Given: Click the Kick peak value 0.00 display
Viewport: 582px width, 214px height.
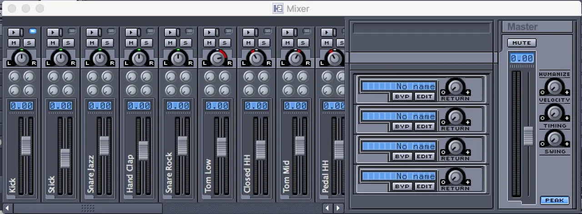Looking at the screenshot, I should [x=21, y=106].
